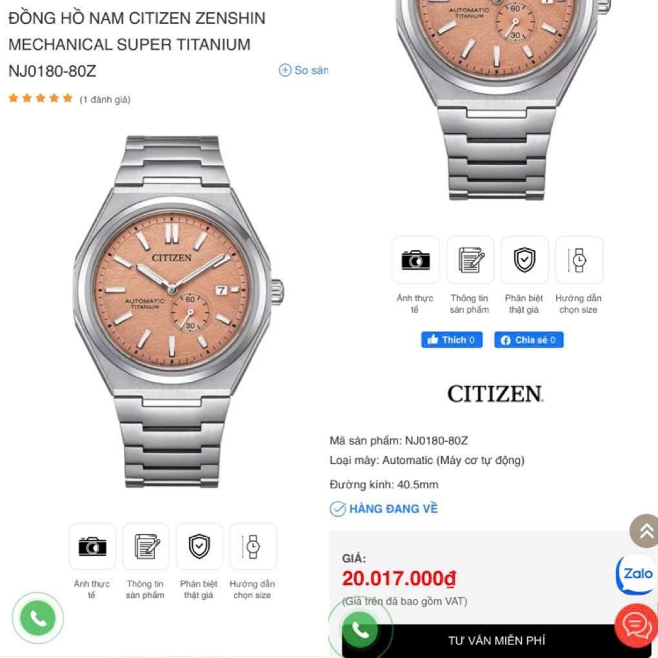The height and width of the screenshot is (658, 658).
Task: Share on Facebook via the Chia sẻ button
Action: click(529, 339)
